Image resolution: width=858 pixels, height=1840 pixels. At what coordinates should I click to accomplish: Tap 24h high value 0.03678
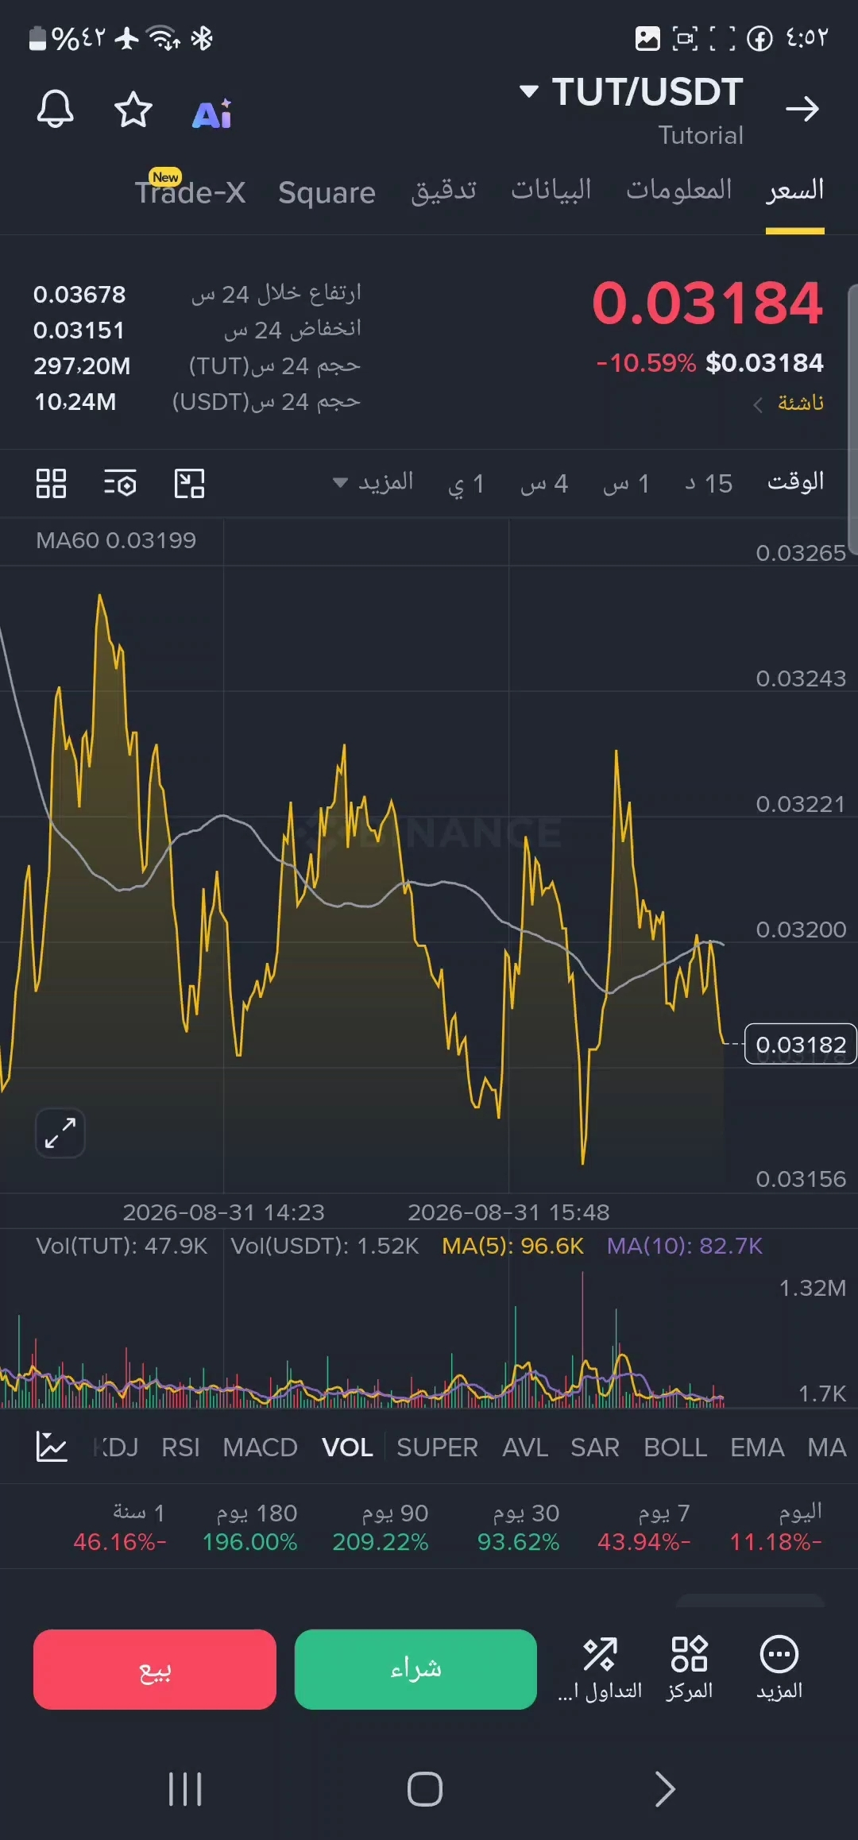point(79,295)
